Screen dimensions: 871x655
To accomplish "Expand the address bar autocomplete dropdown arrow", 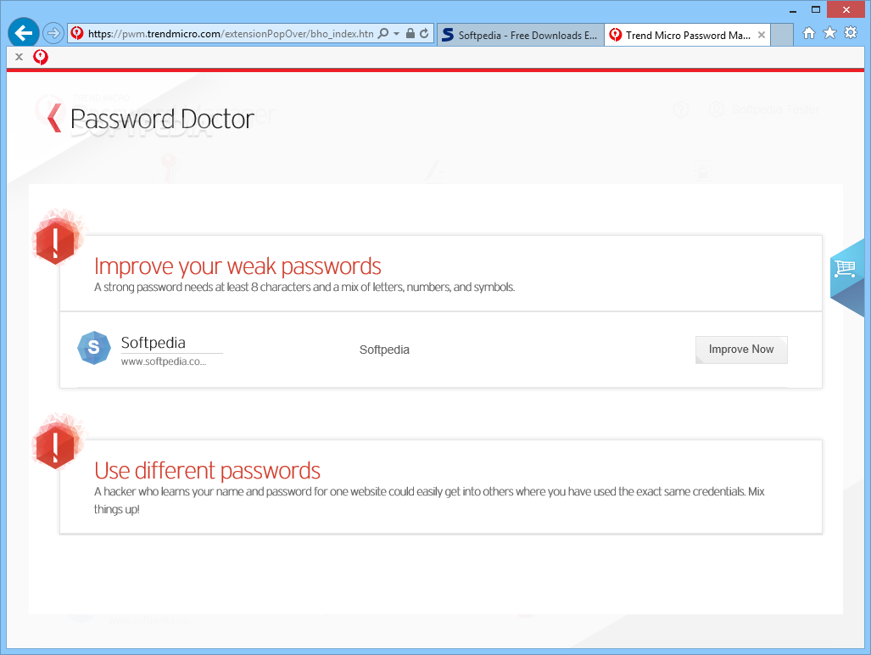I will tap(397, 34).
